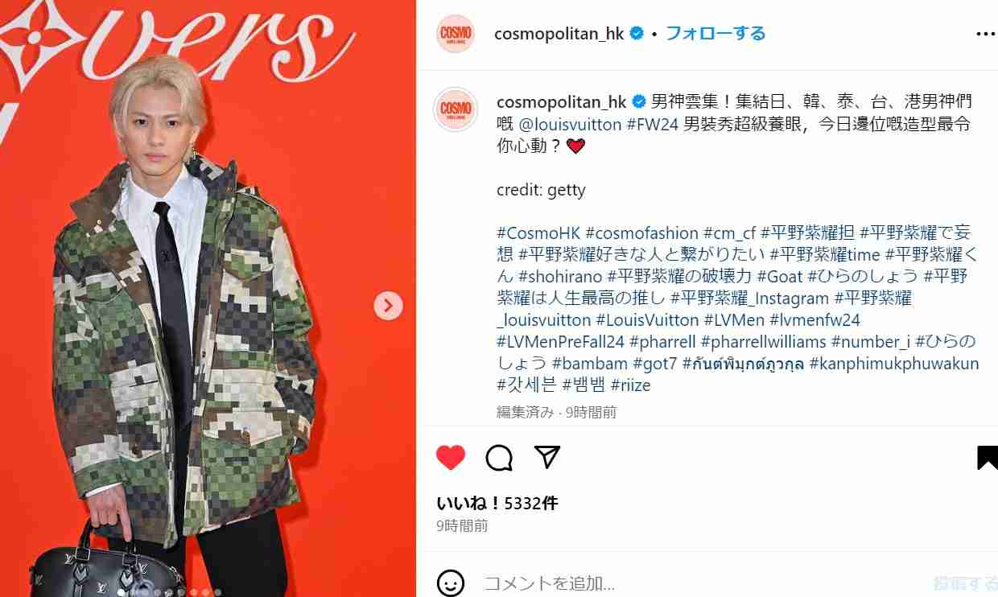Click the header Cosmopolitan profile avatar
This screenshot has height=597, width=998.
point(455,34)
